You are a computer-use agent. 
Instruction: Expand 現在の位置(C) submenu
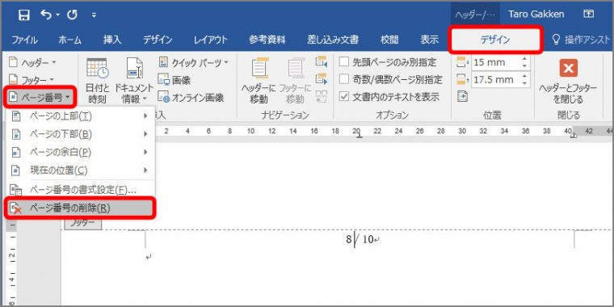coord(81,170)
